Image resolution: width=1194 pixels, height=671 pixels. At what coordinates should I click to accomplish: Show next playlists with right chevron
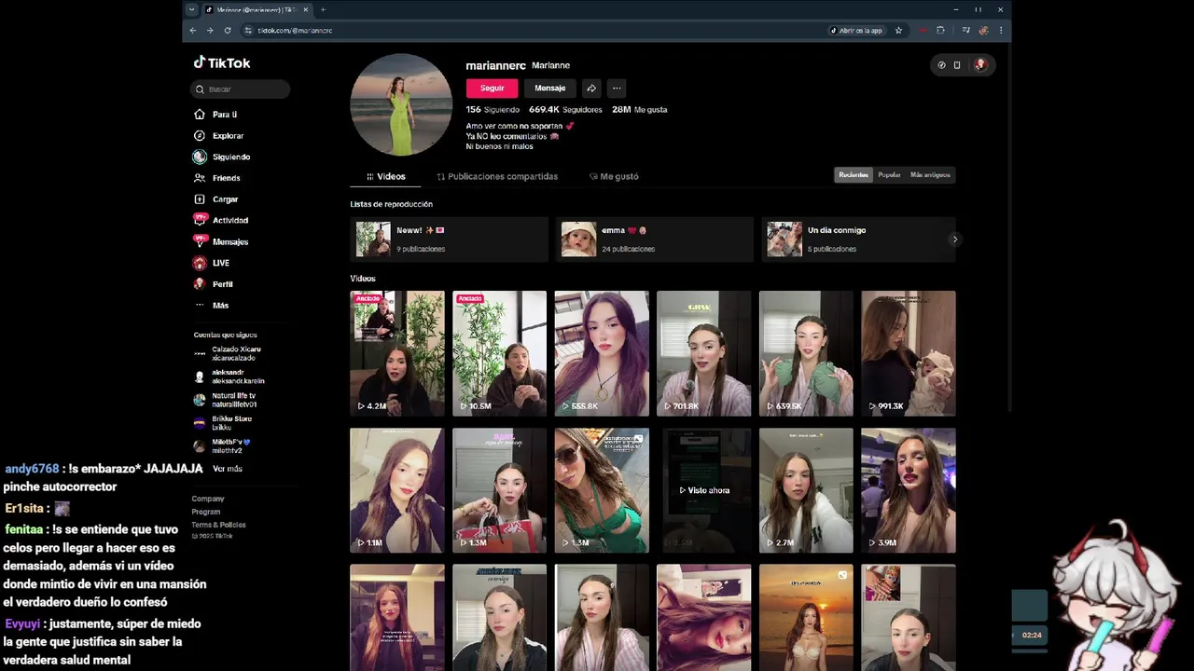(954, 240)
